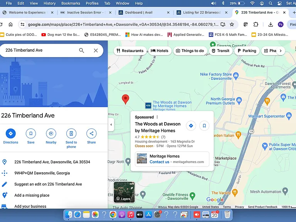296x222 pixels.
Task: View site information icon in address bar
Action: (x=22, y=24)
